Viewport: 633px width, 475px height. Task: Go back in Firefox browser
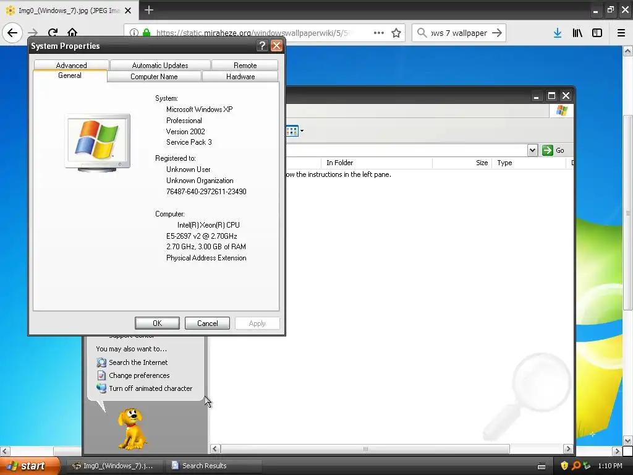coord(12,33)
